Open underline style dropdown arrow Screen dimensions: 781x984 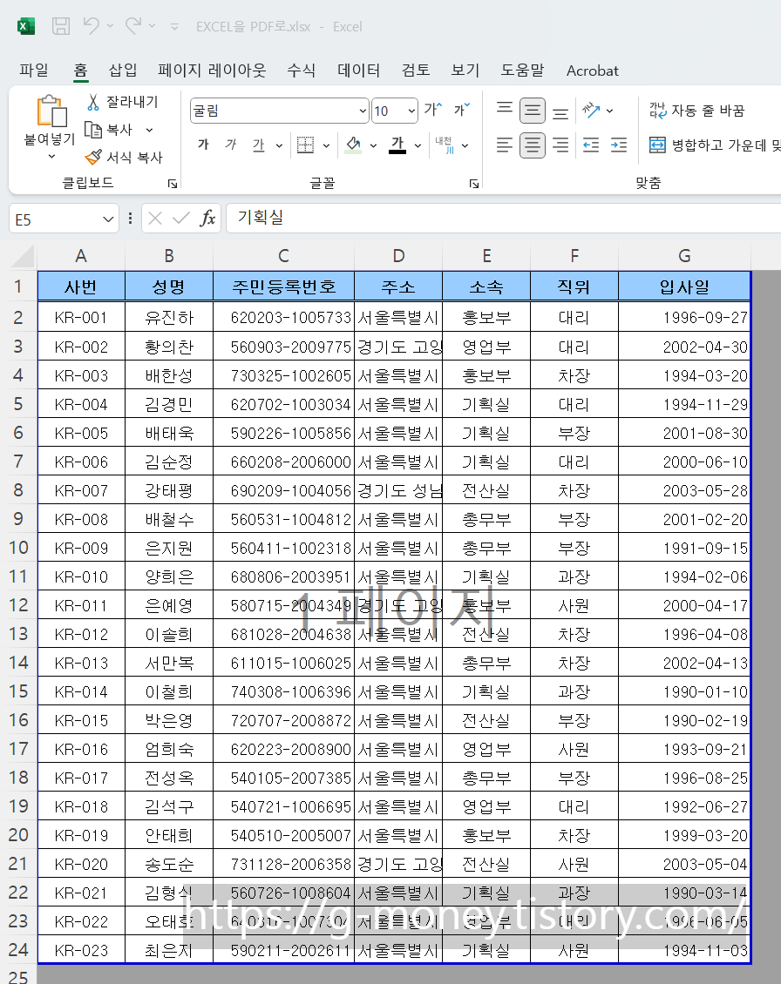pos(279,145)
